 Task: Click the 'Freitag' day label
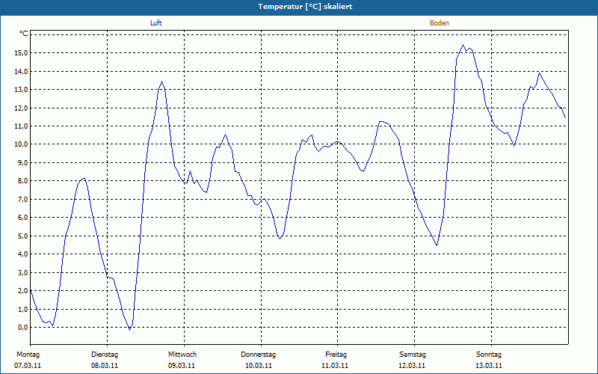click(x=336, y=355)
